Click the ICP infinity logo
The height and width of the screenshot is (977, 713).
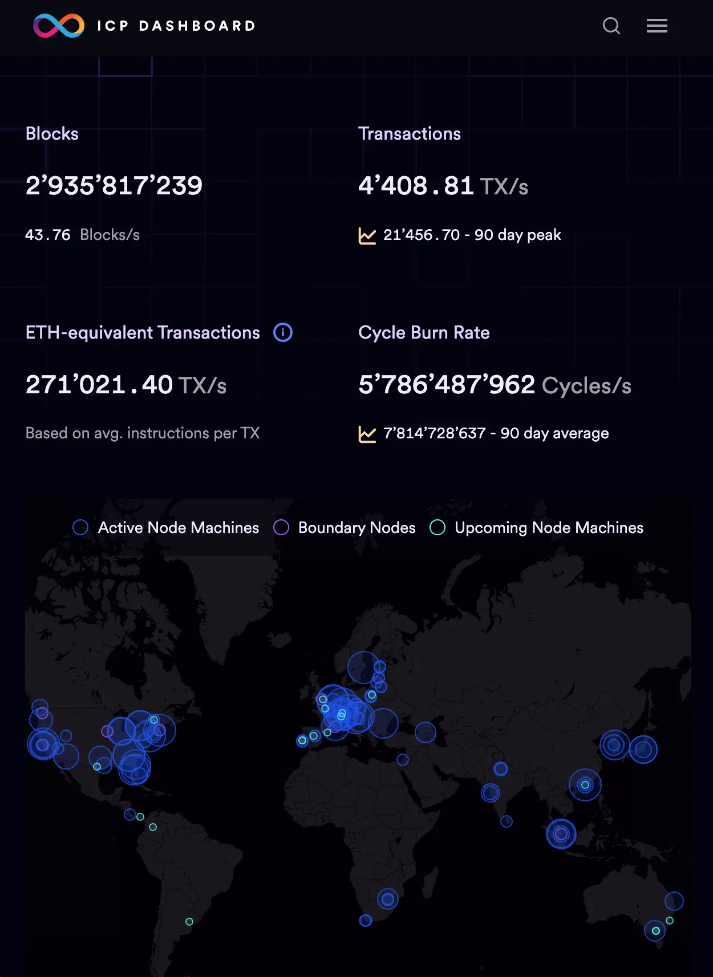(x=59, y=26)
